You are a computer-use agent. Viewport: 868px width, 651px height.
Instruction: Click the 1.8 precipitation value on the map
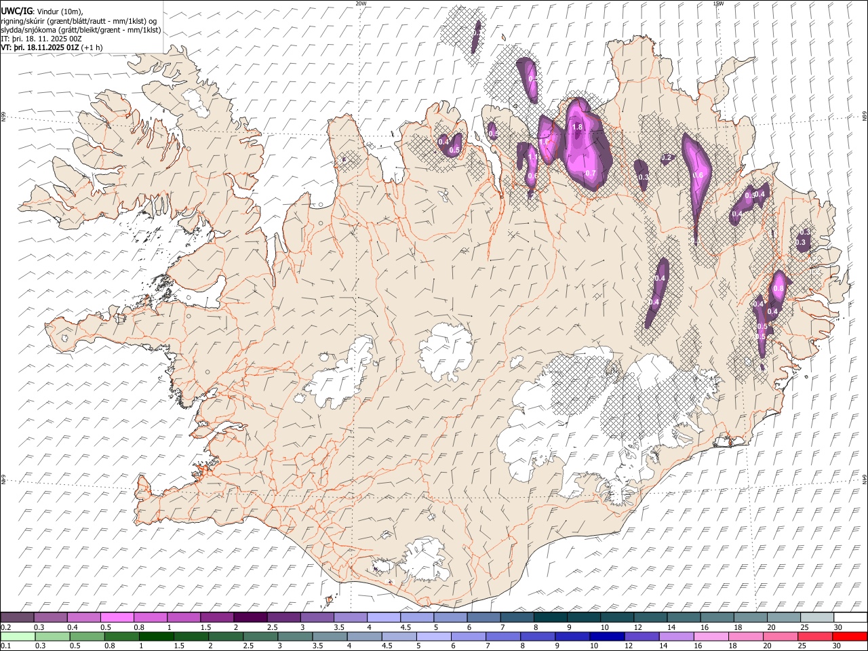click(x=578, y=127)
